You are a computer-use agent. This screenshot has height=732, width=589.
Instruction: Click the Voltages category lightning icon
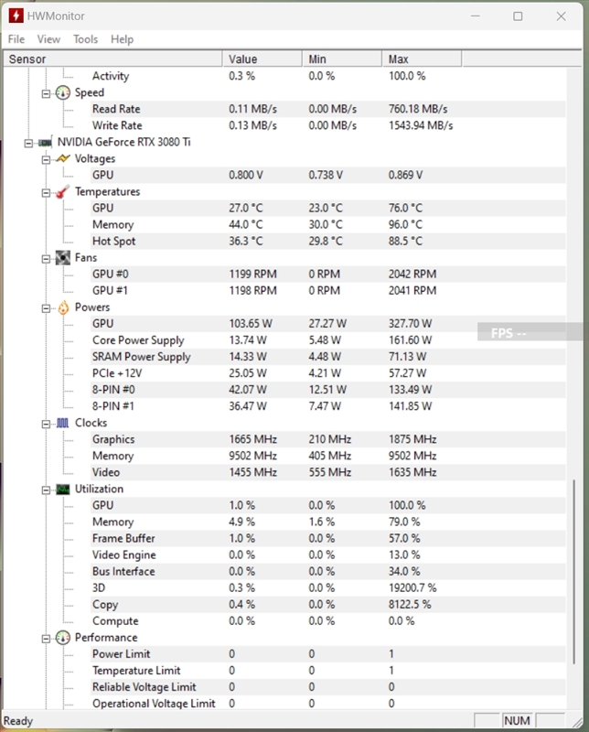(x=62, y=158)
